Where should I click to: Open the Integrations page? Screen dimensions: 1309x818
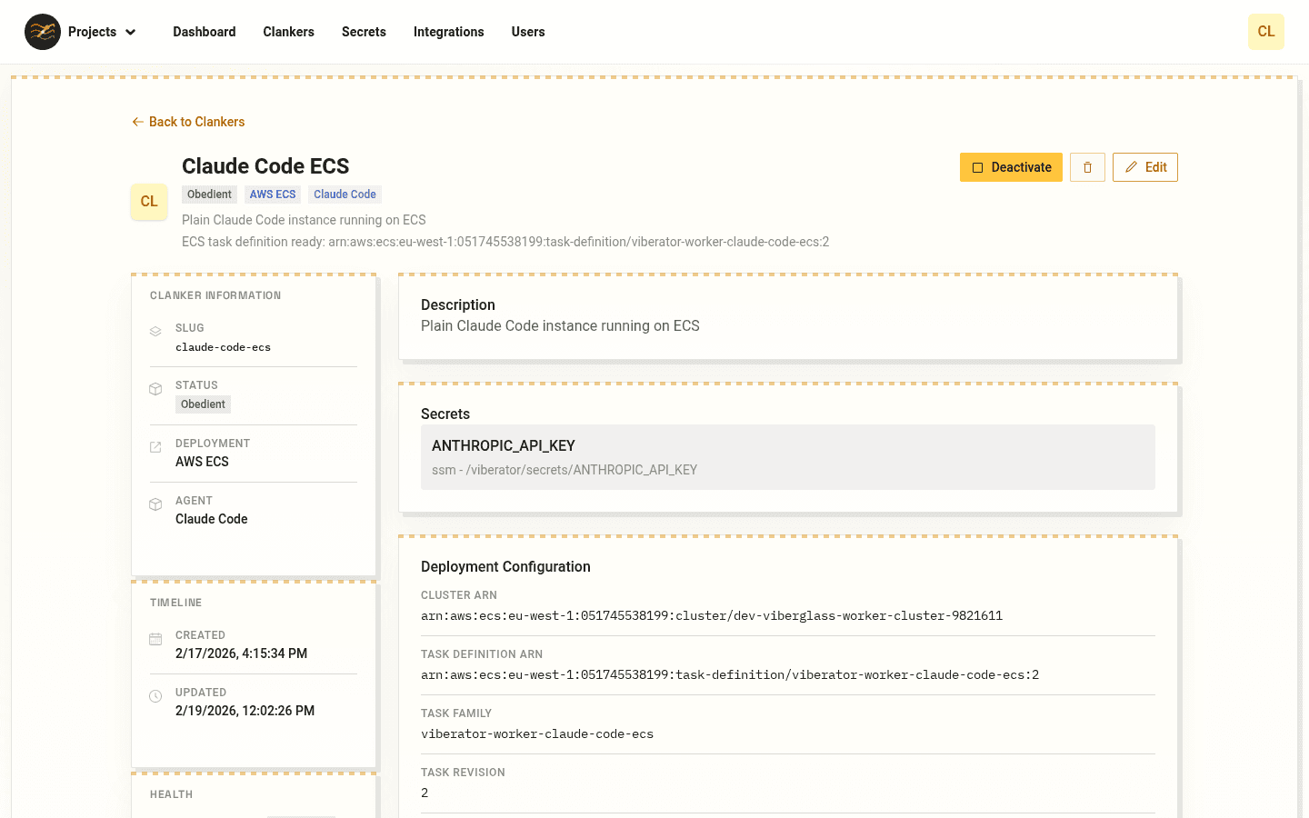(x=448, y=31)
